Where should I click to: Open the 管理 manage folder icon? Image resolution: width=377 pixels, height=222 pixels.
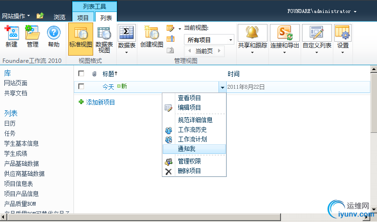pos(32,33)
